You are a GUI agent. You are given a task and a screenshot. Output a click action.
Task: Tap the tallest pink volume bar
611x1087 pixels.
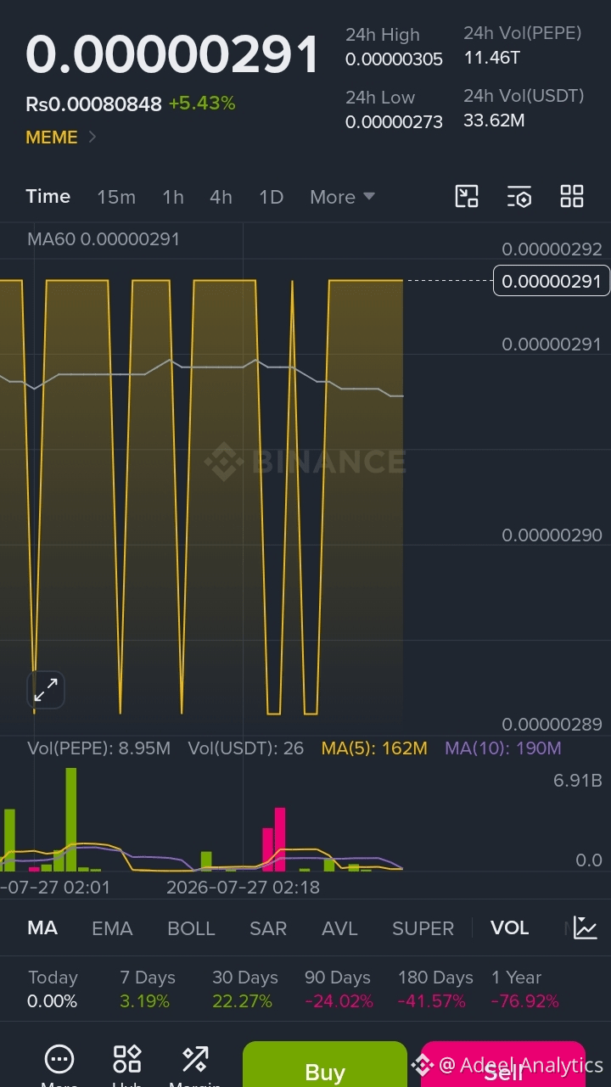[x=280, y=838]
